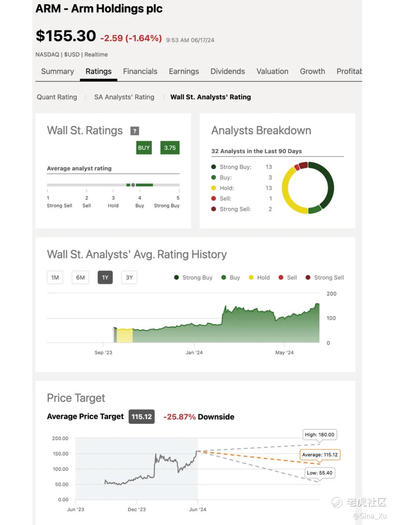The image size is (394, 525).
Task: Click the ARM - Arm Holdings plc title
Action: pos(99,8)
